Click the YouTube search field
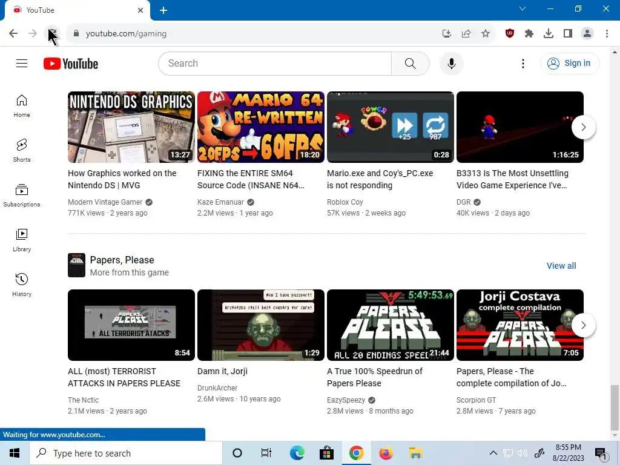The height and width of the screenshot is (465, 620). 275,63
